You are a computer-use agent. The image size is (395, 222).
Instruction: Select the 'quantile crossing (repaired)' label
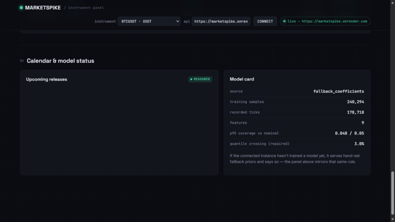259,144
